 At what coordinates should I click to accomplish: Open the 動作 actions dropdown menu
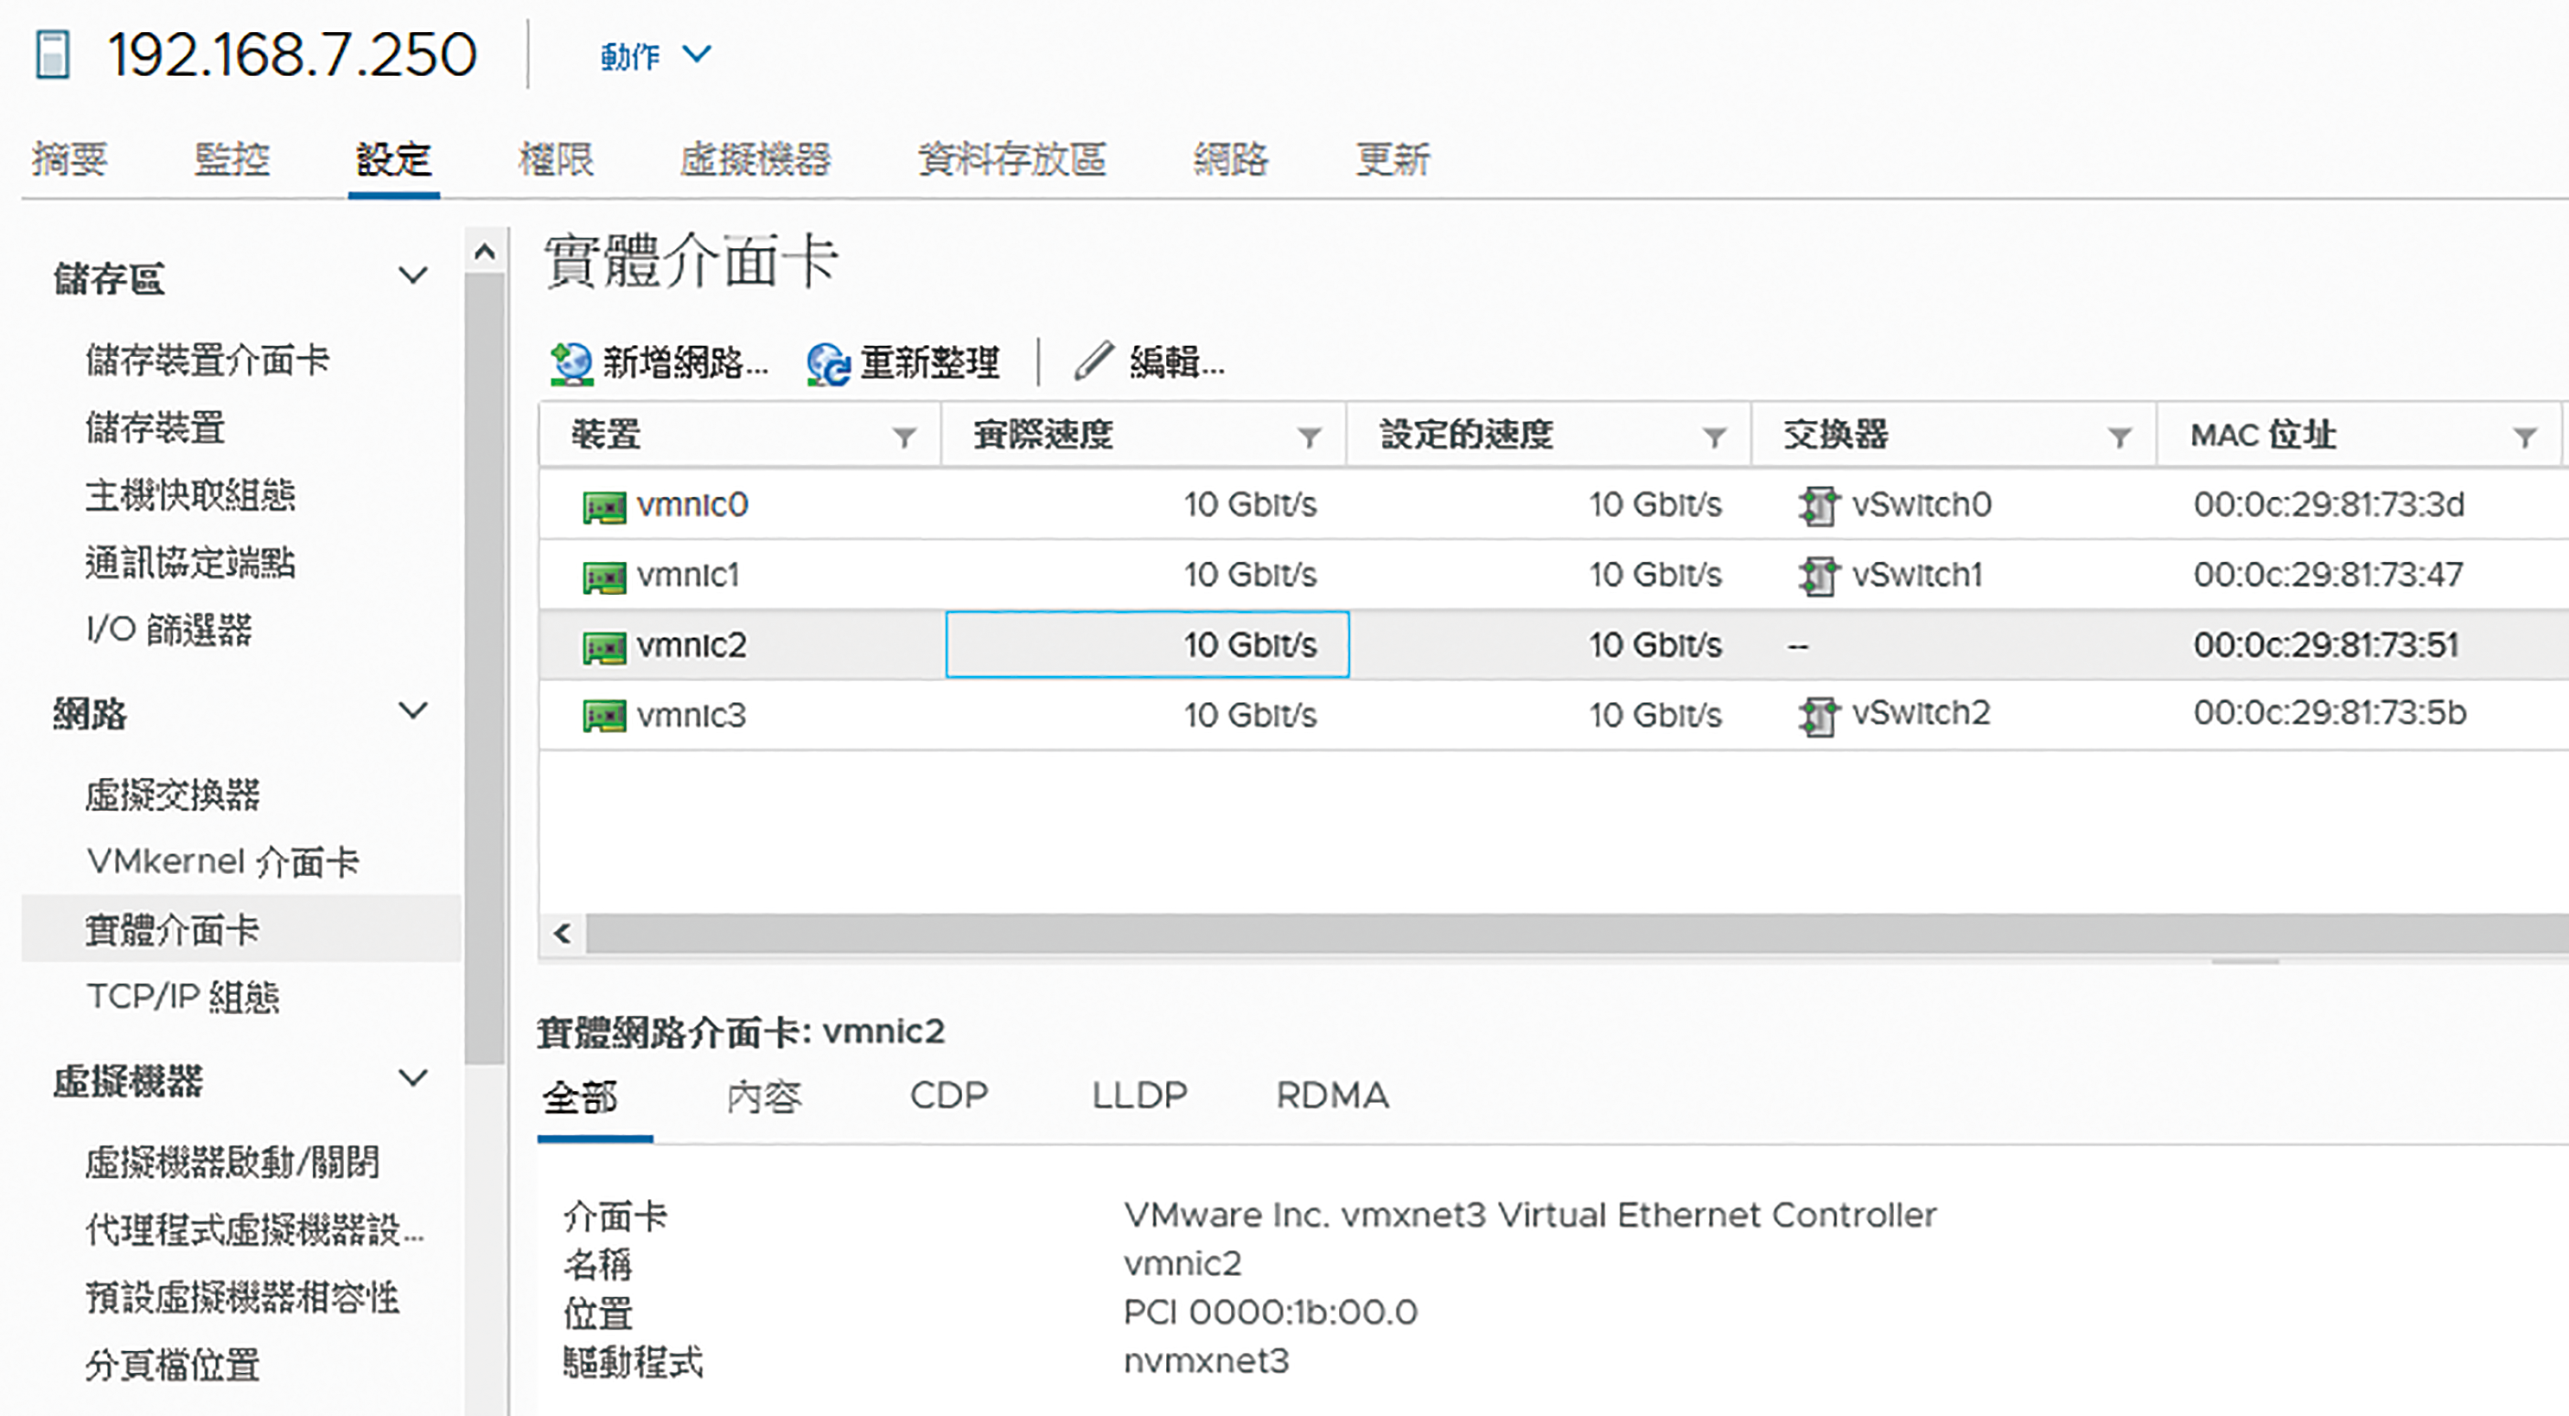[655, 56]
